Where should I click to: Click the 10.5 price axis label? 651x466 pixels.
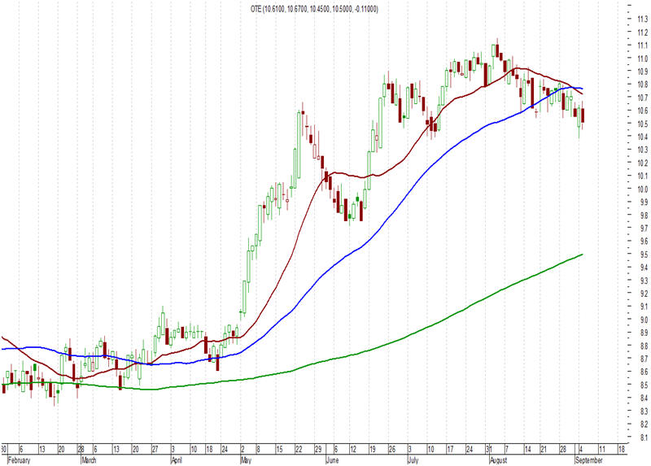point(643,124)
